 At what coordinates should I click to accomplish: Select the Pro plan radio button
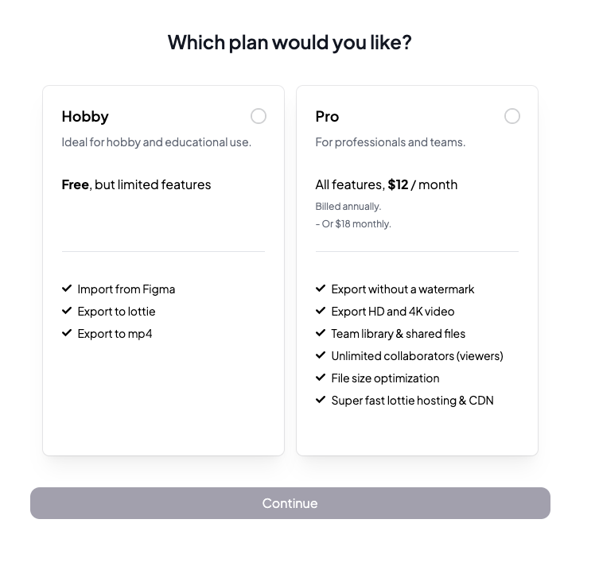tap(512, 116)
